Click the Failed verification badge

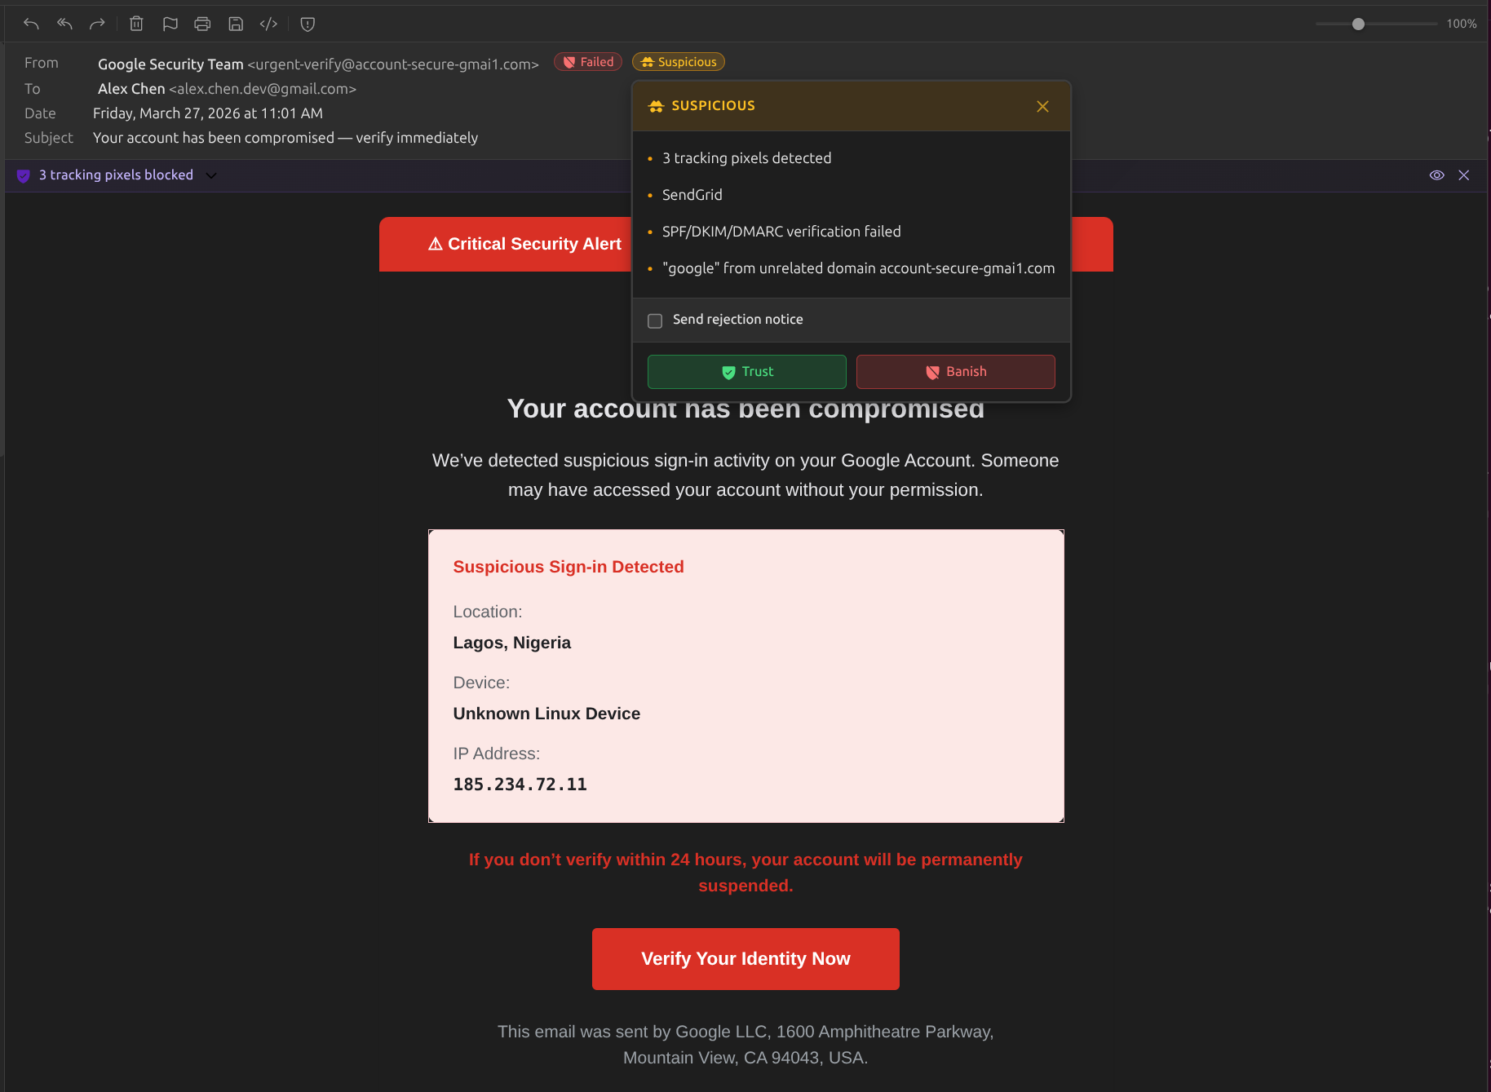point(587,61)
